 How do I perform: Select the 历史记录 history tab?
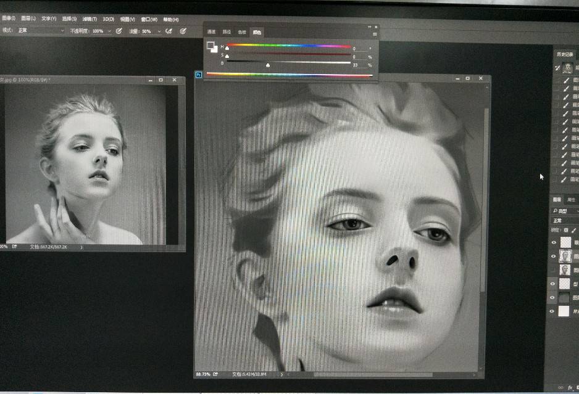(565, 54)
